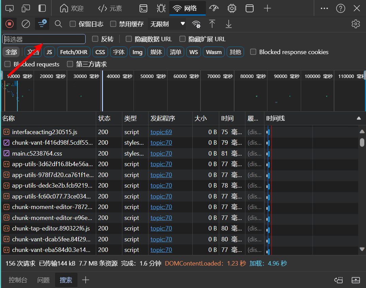Filter requests by JS type
The width and height of the screenshot is (366, 288).
click(x=49, y=52)
